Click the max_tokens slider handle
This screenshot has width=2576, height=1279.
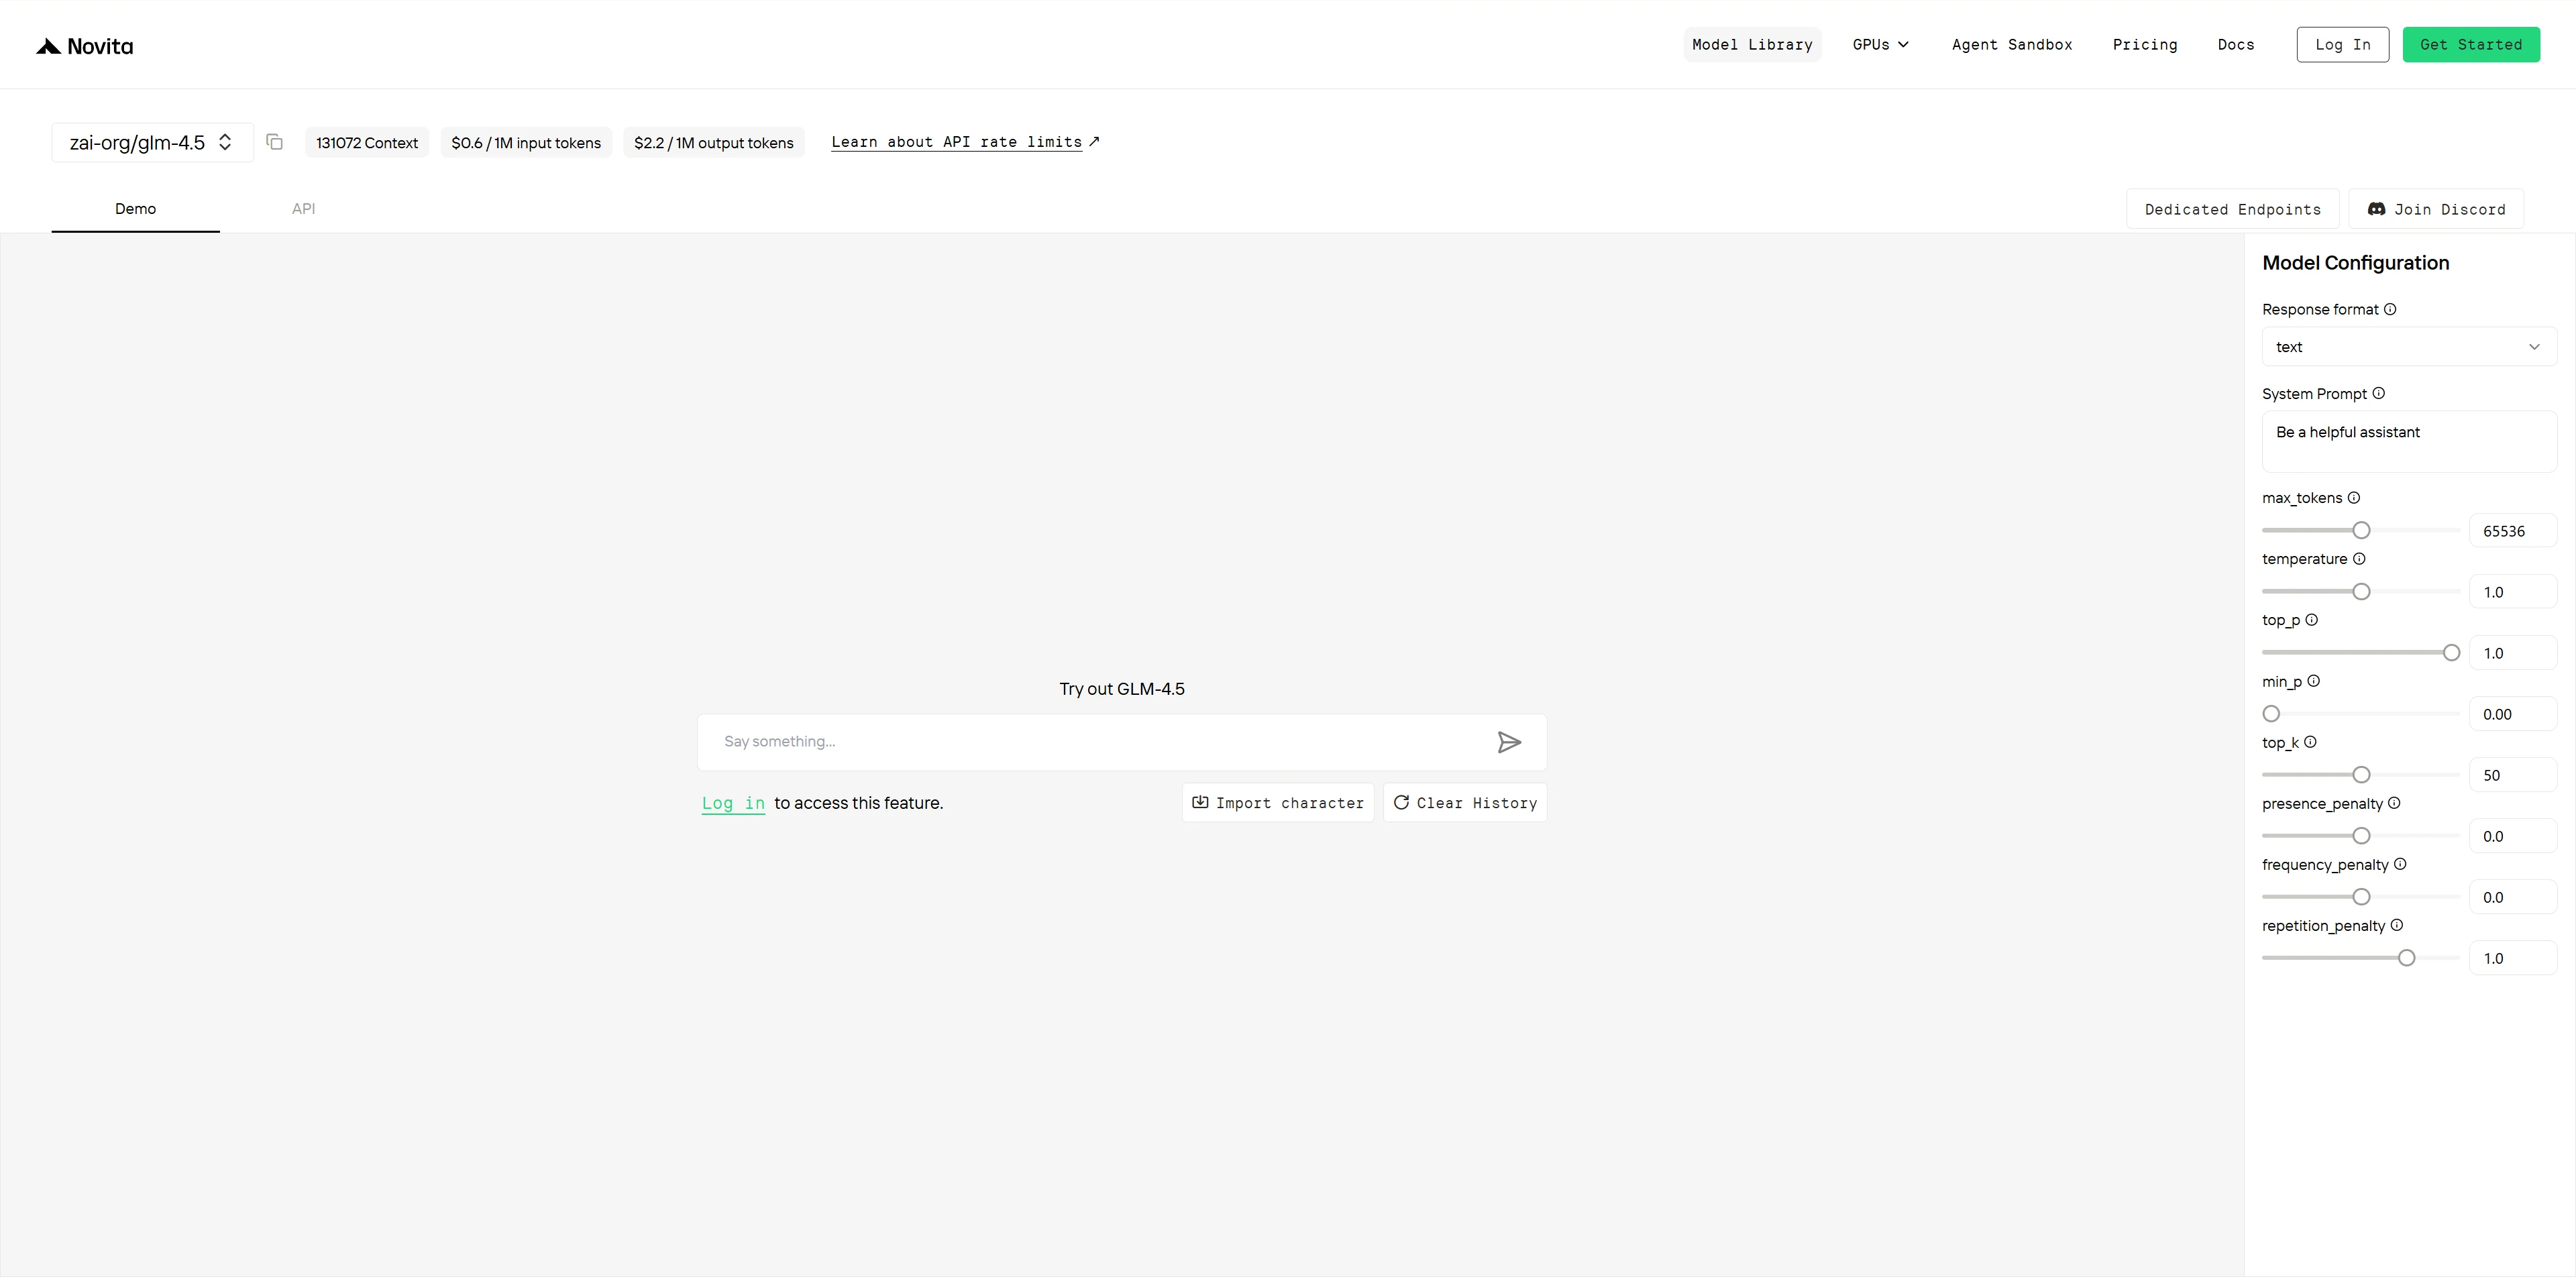click(x=2361, y=530)
